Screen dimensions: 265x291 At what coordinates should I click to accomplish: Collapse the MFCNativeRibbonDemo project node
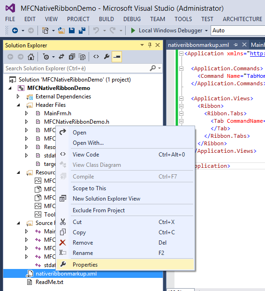pos(10,88)
